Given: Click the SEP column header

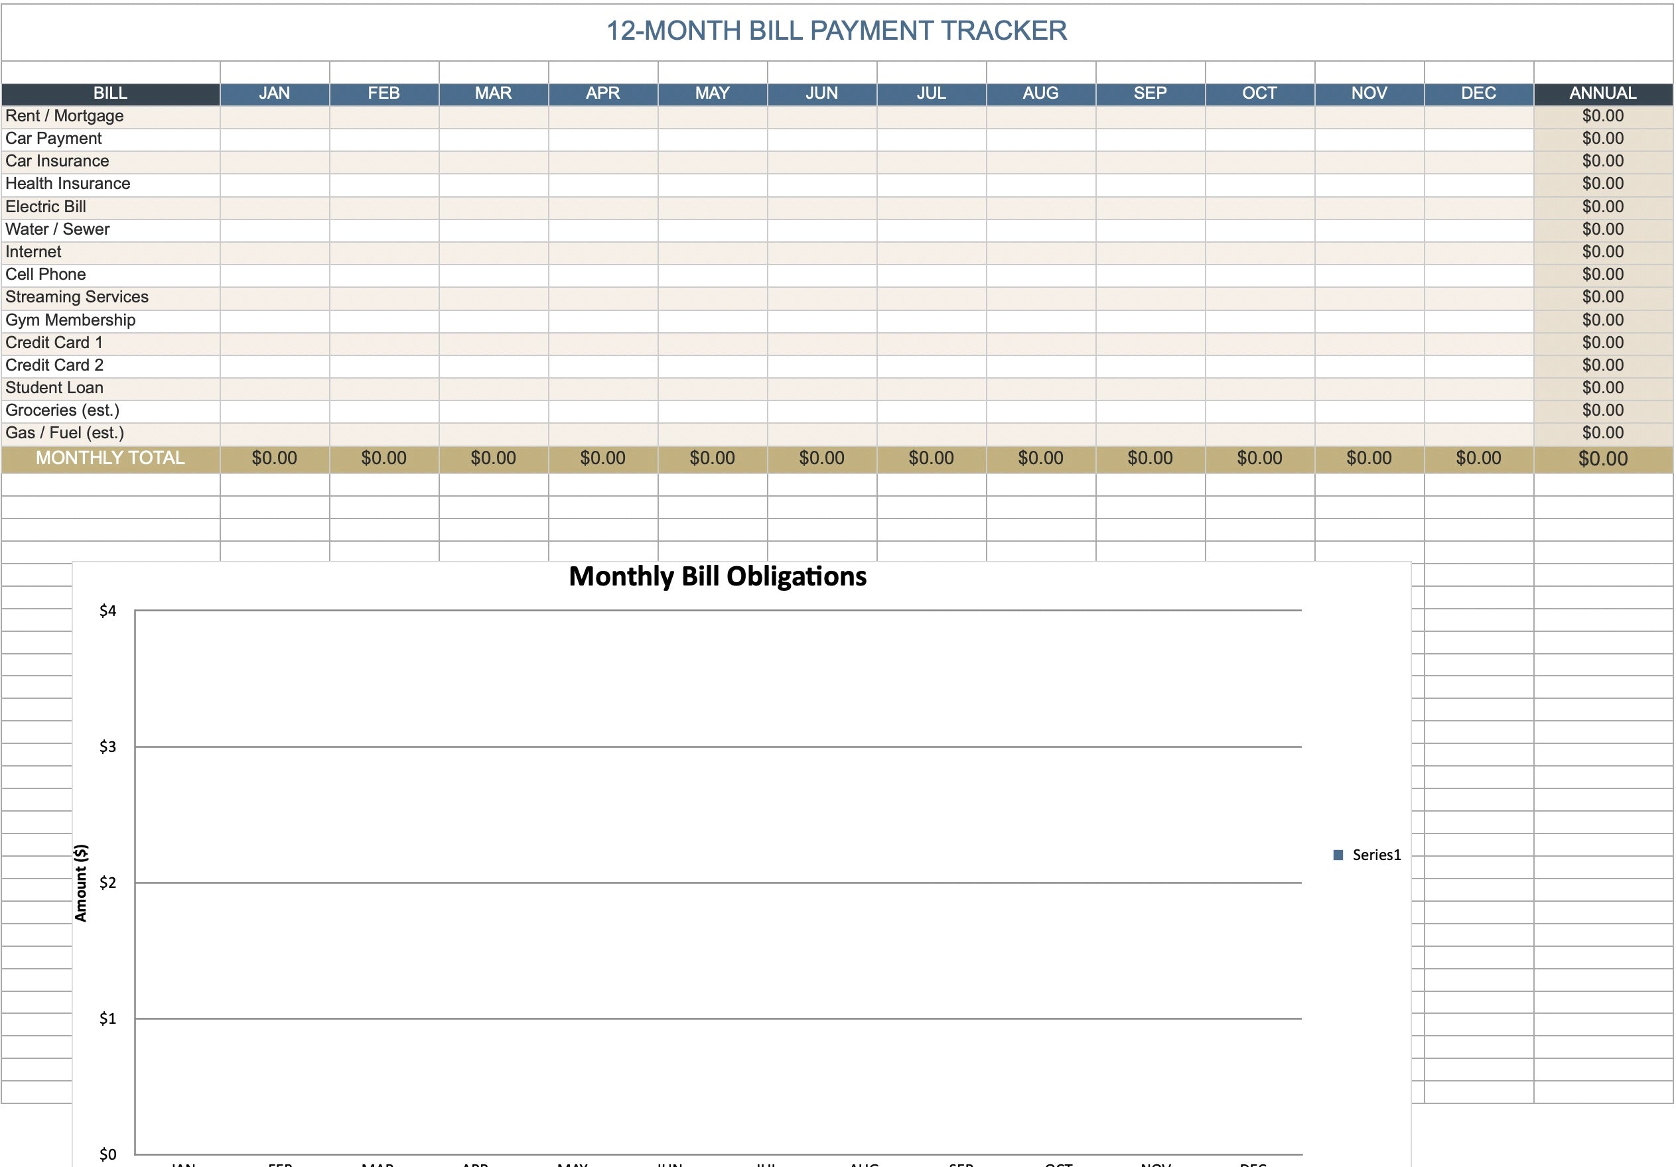Looking at the screenshot, I should 1151,93.
